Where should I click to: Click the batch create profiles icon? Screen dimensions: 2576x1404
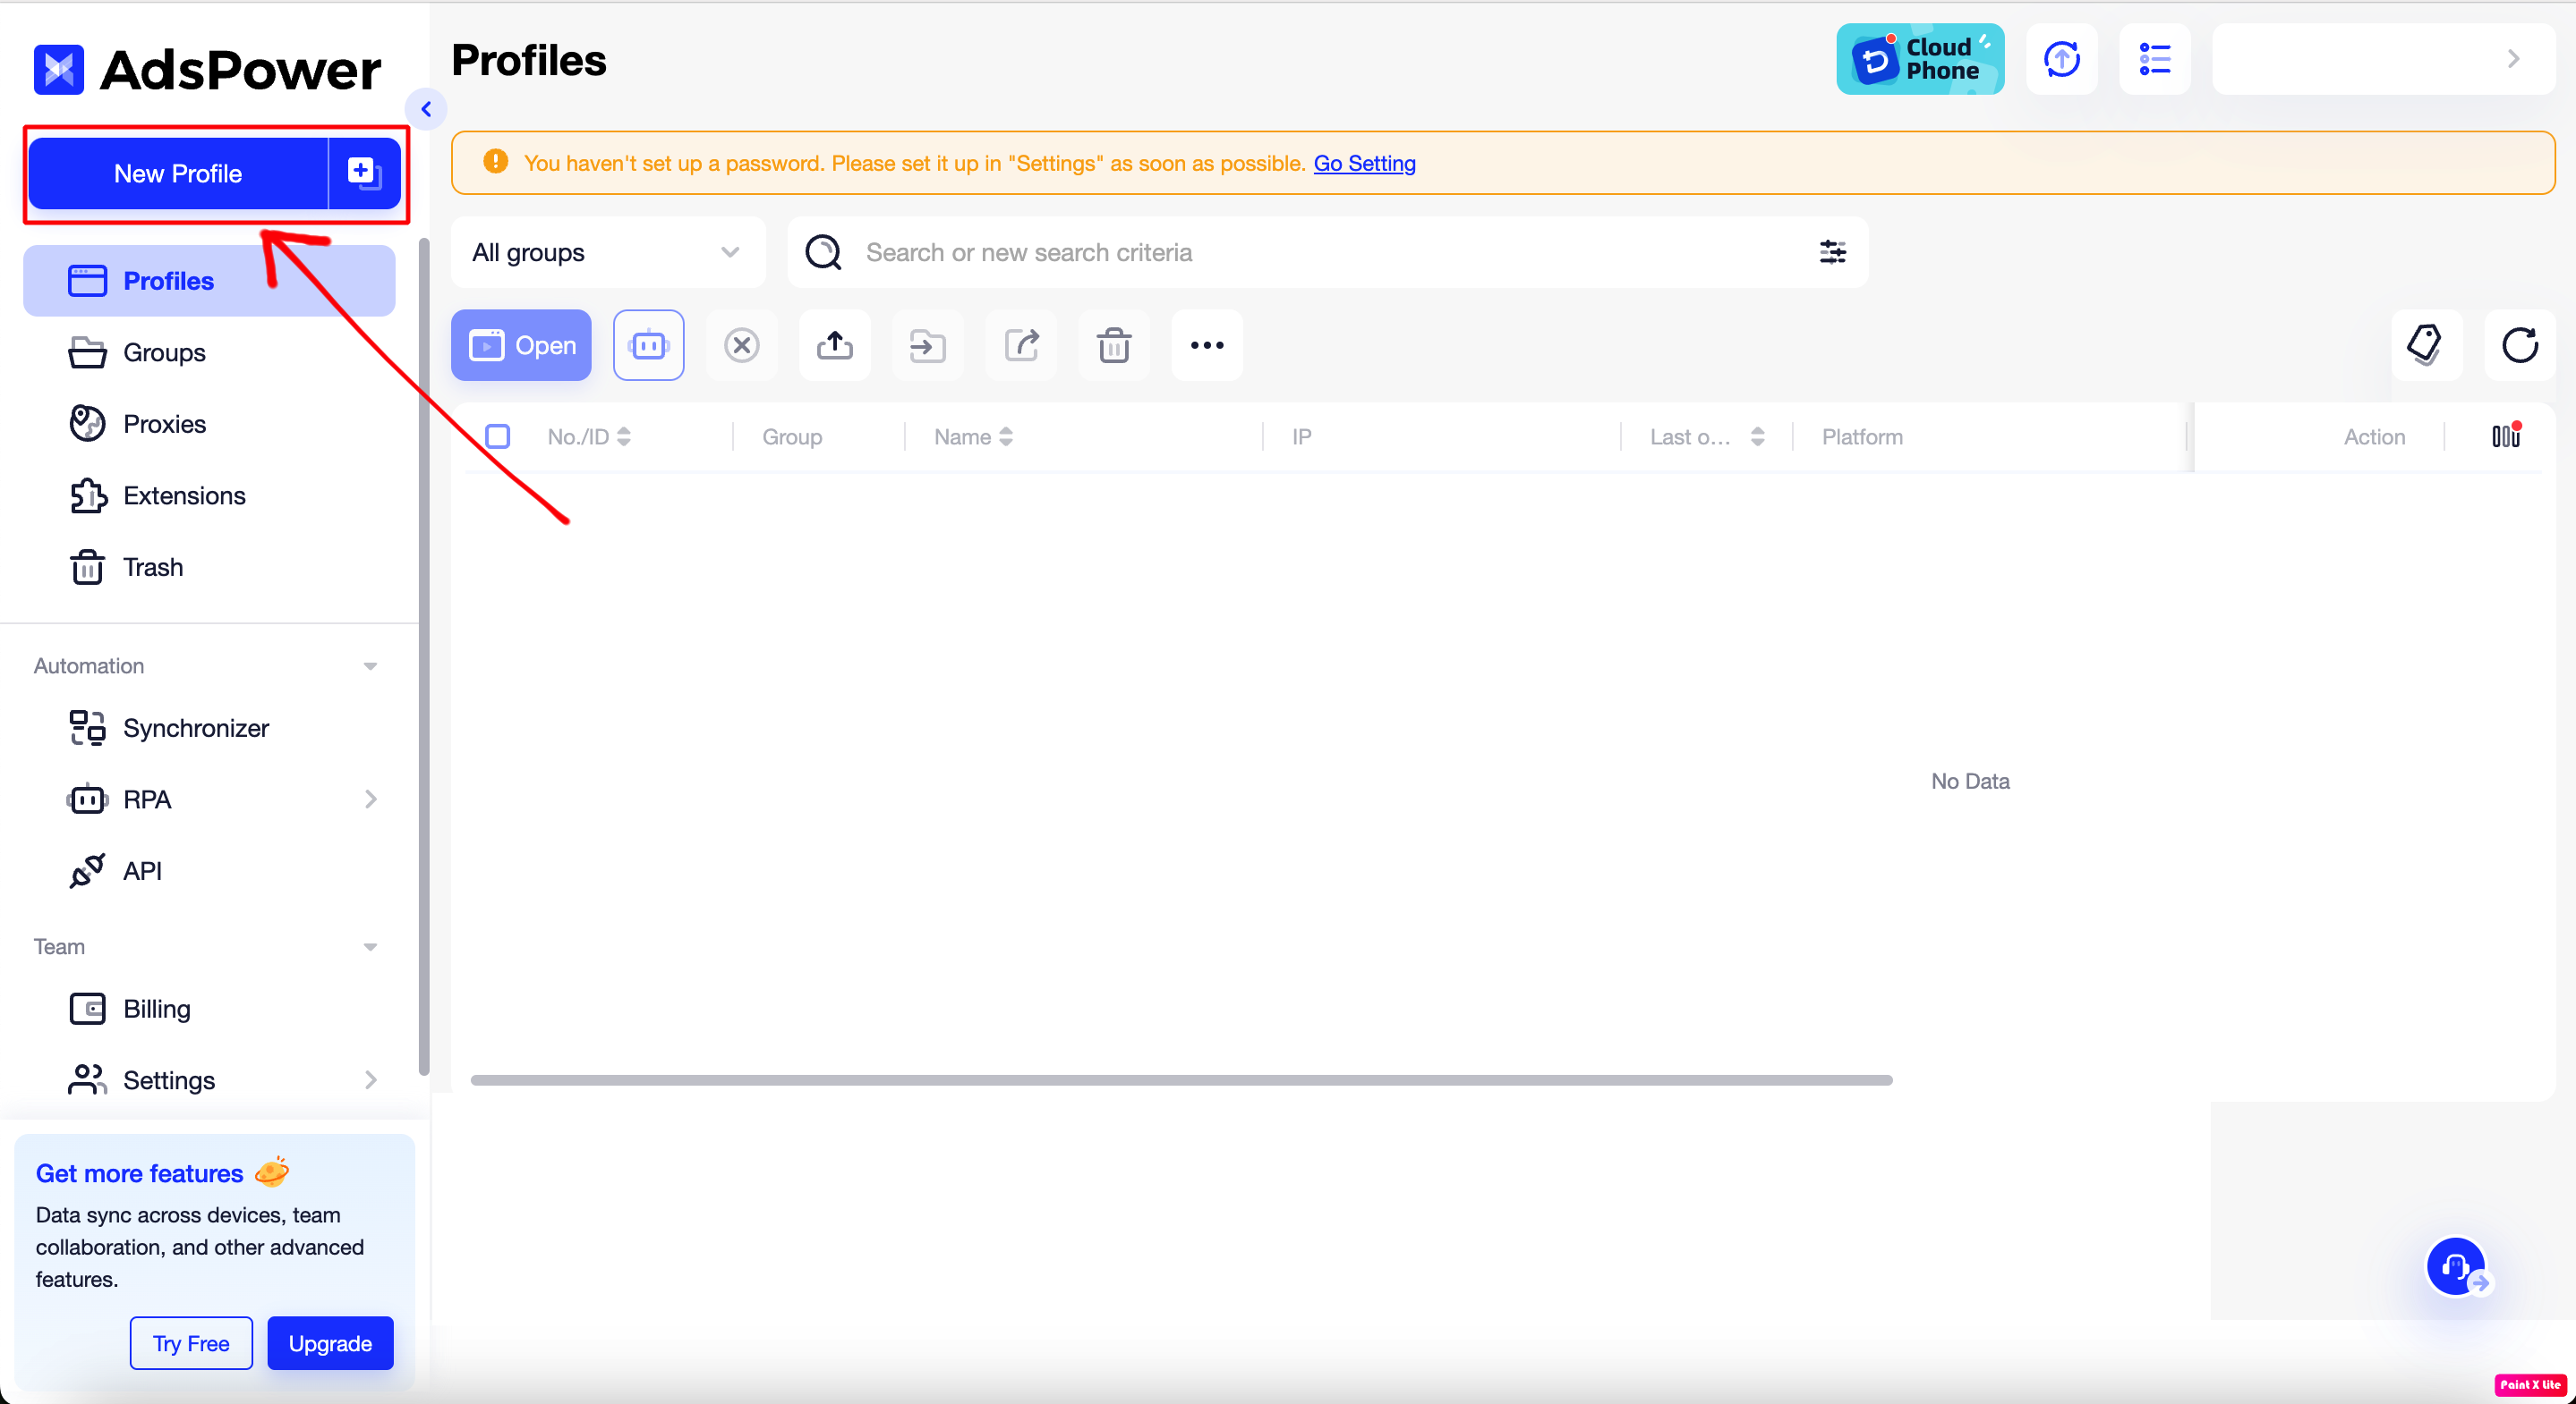point(365,173)
